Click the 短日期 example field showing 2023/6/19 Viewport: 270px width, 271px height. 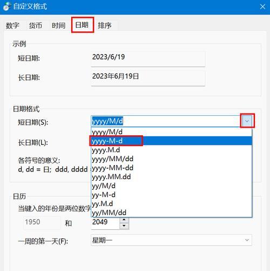(x=148, y=59)
